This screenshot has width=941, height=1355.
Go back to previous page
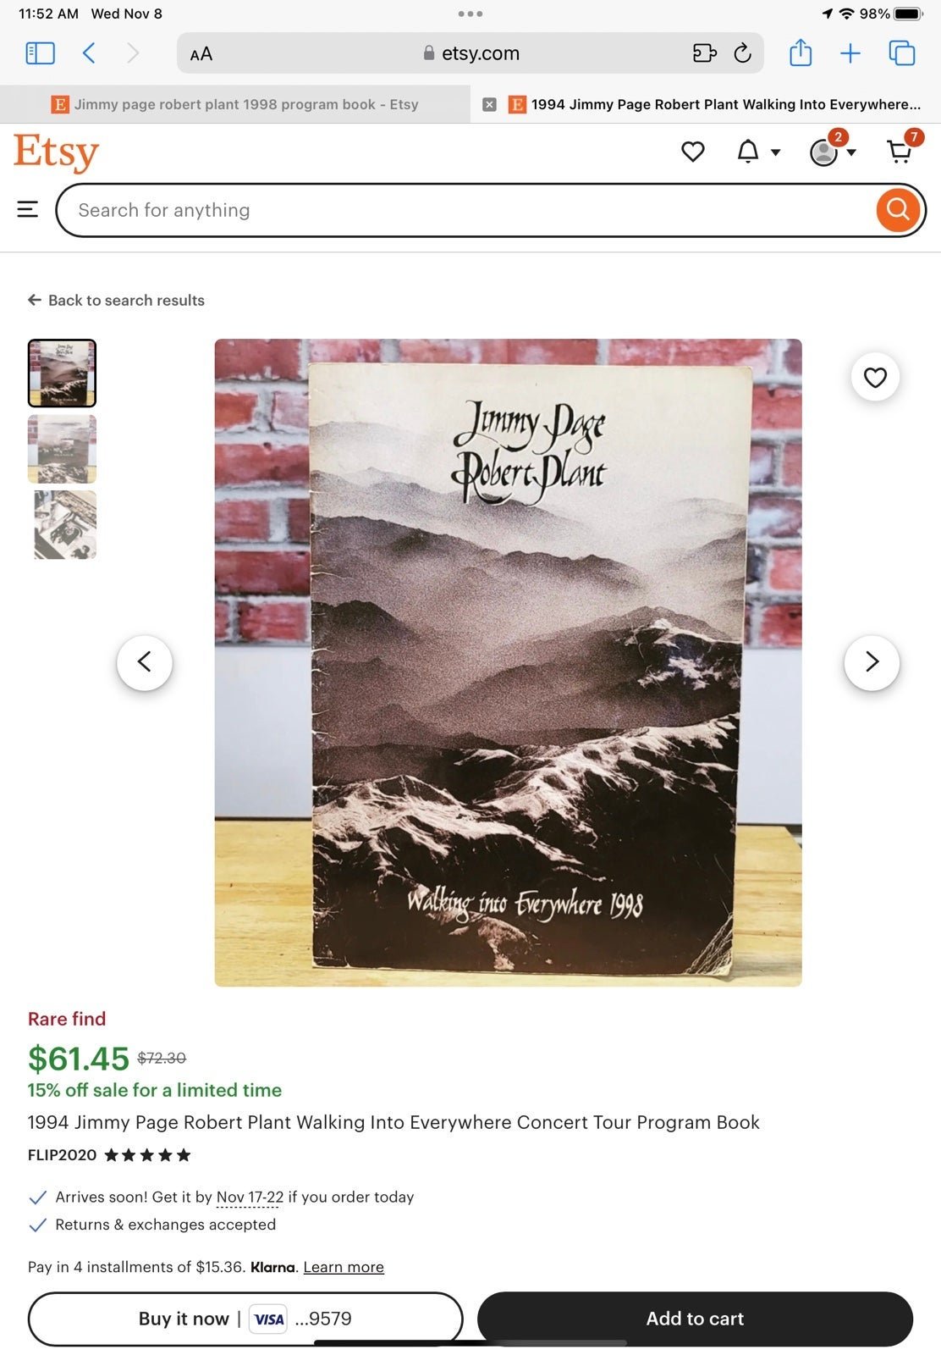[x=89, y=53]
